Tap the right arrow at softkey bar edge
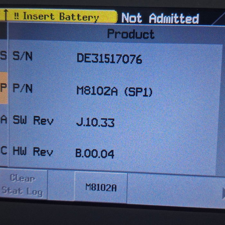The height and width of the screenshot is (225, 225). (223, 194)
